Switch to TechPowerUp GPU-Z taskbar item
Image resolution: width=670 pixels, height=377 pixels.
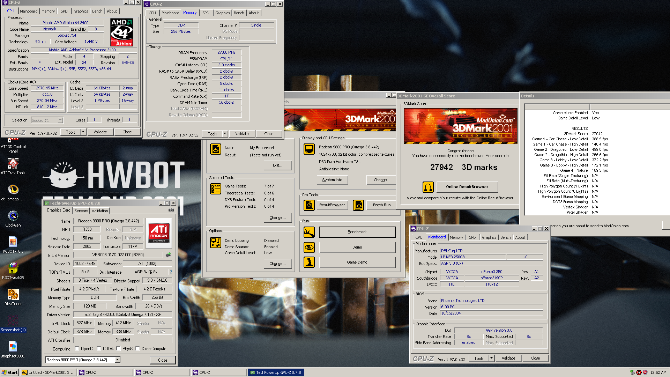tap(276, 372)
